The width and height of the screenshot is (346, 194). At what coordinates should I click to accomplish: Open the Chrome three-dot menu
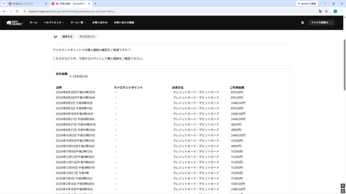click(342, 11)
